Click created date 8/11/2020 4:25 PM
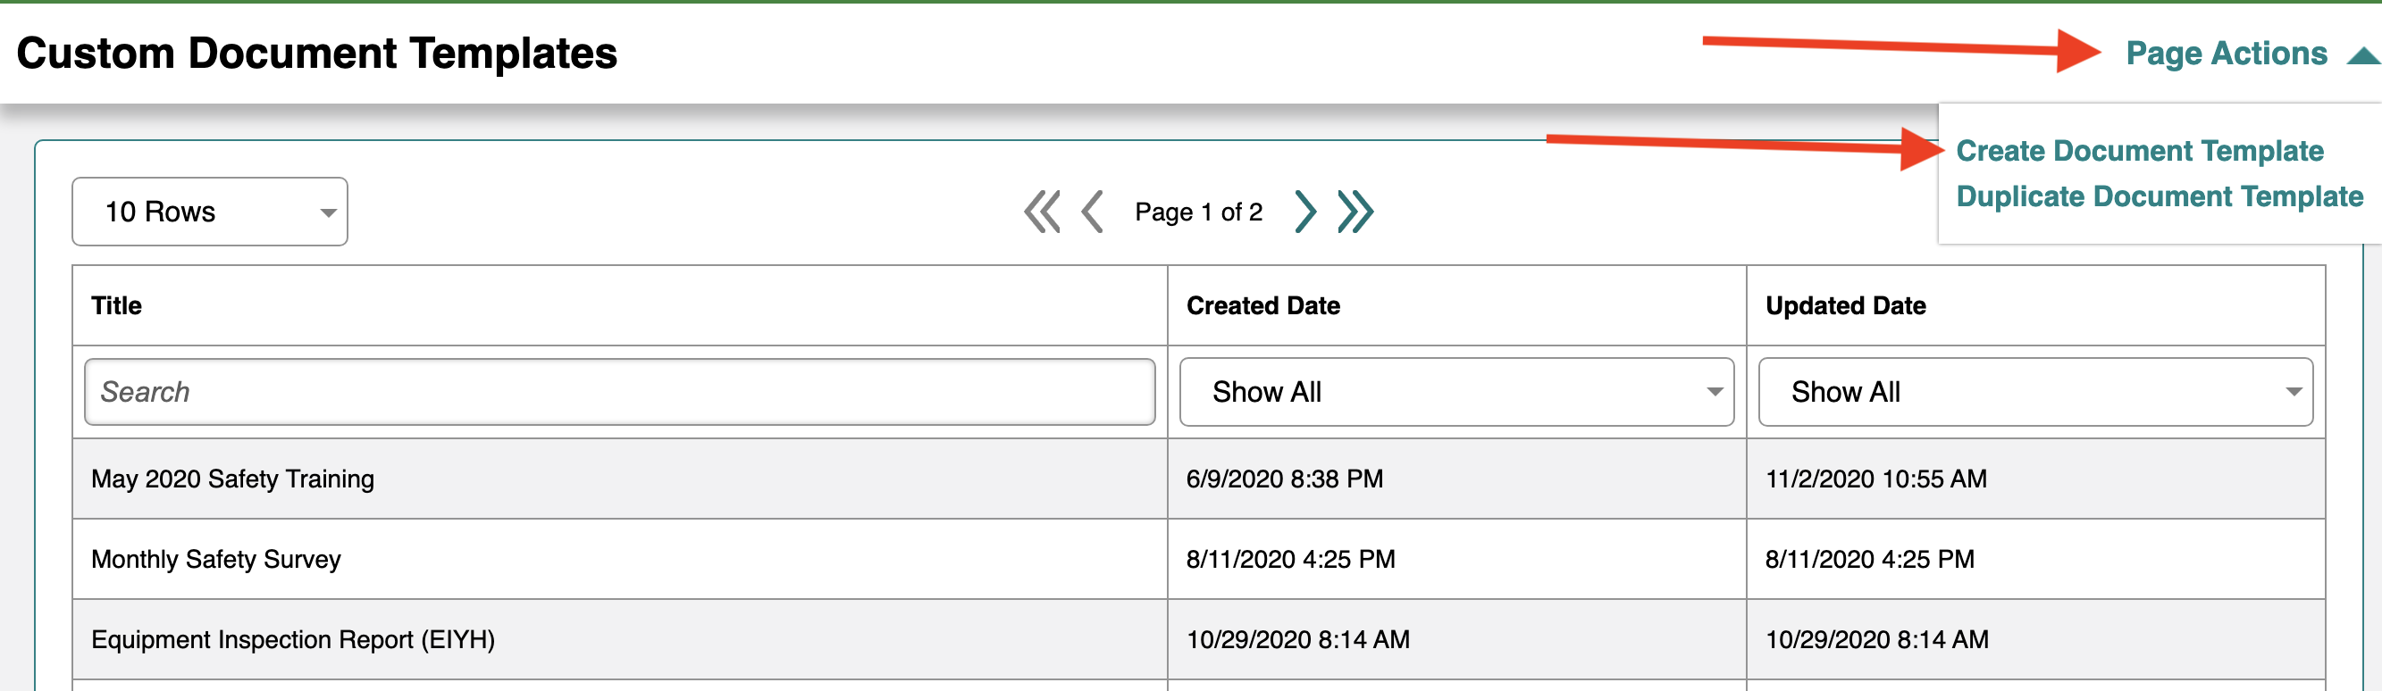Image resolution: width=2382 pixels, height=691 pixels. 1291,559
